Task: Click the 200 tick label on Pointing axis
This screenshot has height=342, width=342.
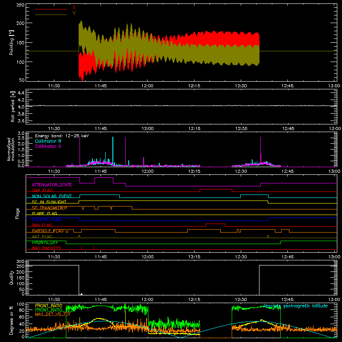Action: pyautogui.click(x=20, y=23)
